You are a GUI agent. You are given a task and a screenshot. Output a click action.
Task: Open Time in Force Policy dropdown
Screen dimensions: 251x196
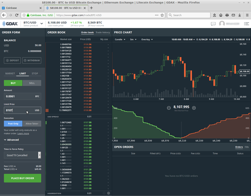[x=23, y=155]
